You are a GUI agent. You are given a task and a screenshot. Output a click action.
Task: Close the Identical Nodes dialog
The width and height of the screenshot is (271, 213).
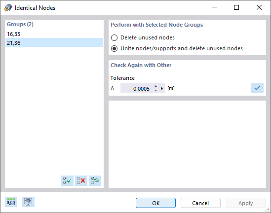(259, 7)
